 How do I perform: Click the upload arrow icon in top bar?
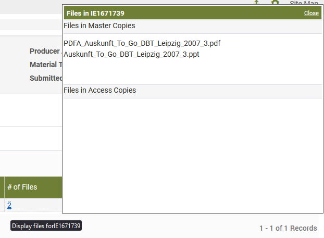256,3
